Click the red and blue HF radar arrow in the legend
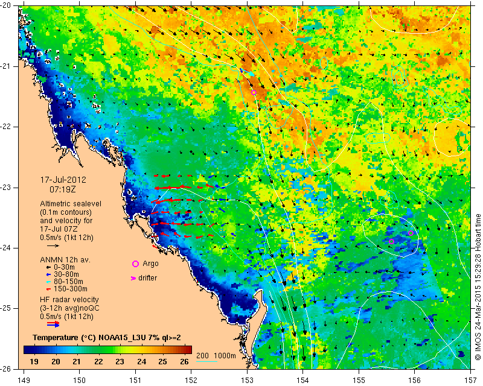The height and width of the screenshot is (386, 483). click(x=53, y=324)
